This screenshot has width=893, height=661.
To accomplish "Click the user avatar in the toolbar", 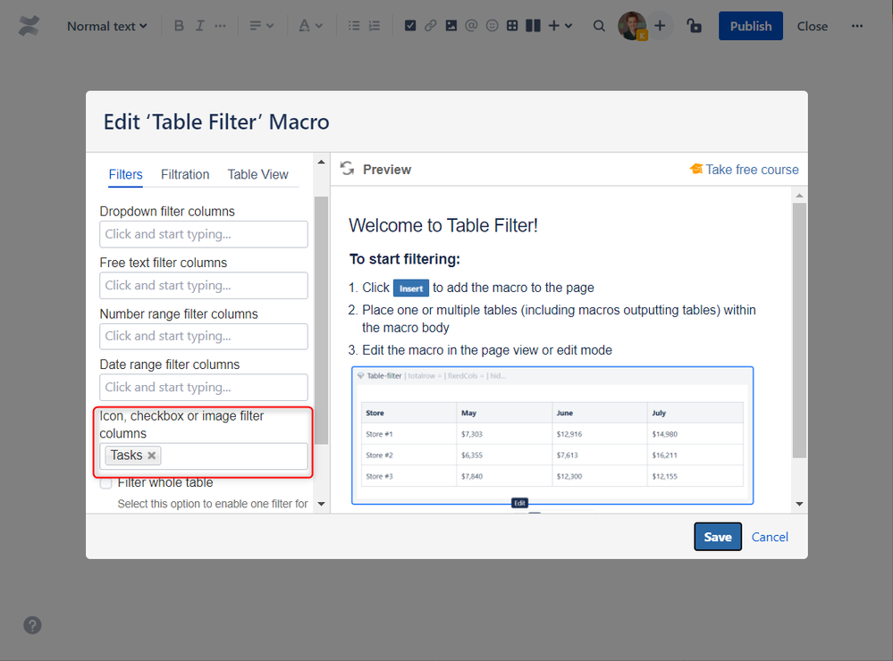I will (x=632, y=26).
